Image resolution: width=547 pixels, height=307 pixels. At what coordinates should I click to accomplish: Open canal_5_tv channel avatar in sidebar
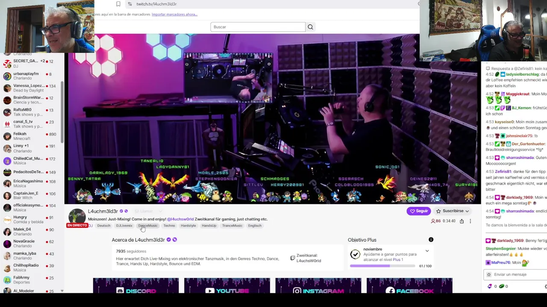tap(7, 124)
